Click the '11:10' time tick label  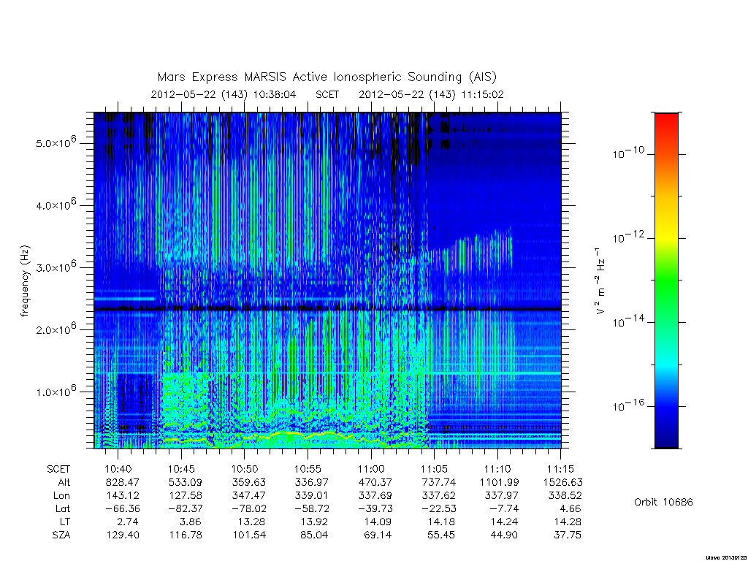(497, 469)
